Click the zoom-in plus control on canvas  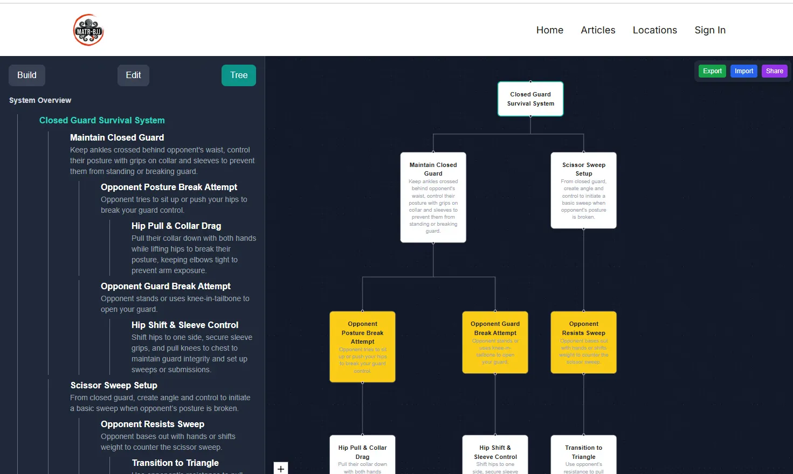(280, 468)
